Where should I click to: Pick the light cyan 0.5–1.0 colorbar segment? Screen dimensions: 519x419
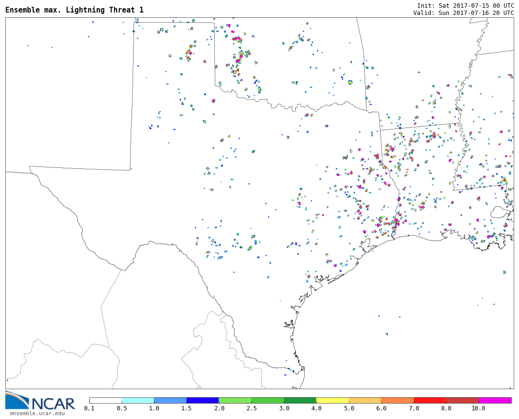138,400
